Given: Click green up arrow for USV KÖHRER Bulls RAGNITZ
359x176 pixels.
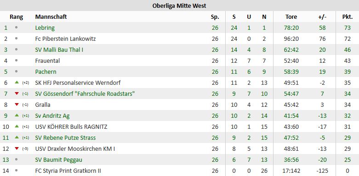Looking at the screenshot, I should [x=17, y=126].
